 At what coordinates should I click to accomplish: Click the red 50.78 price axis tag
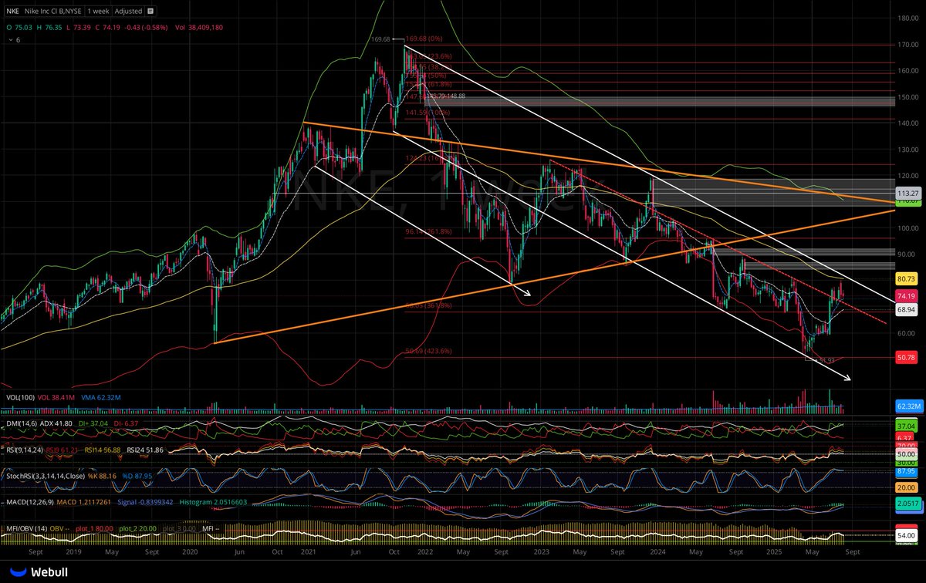(x=906, y=358)
